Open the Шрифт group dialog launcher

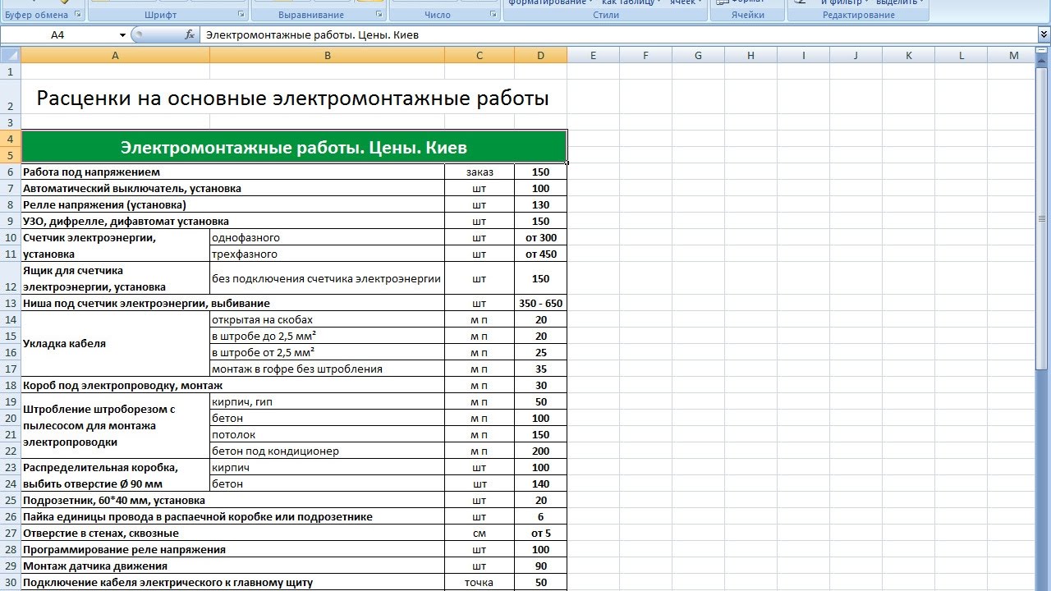tap(241, 15)
